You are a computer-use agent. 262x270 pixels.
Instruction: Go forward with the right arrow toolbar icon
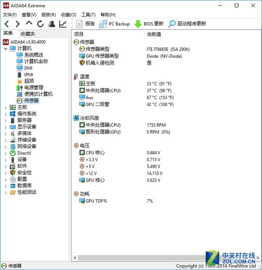click(18, 24)
